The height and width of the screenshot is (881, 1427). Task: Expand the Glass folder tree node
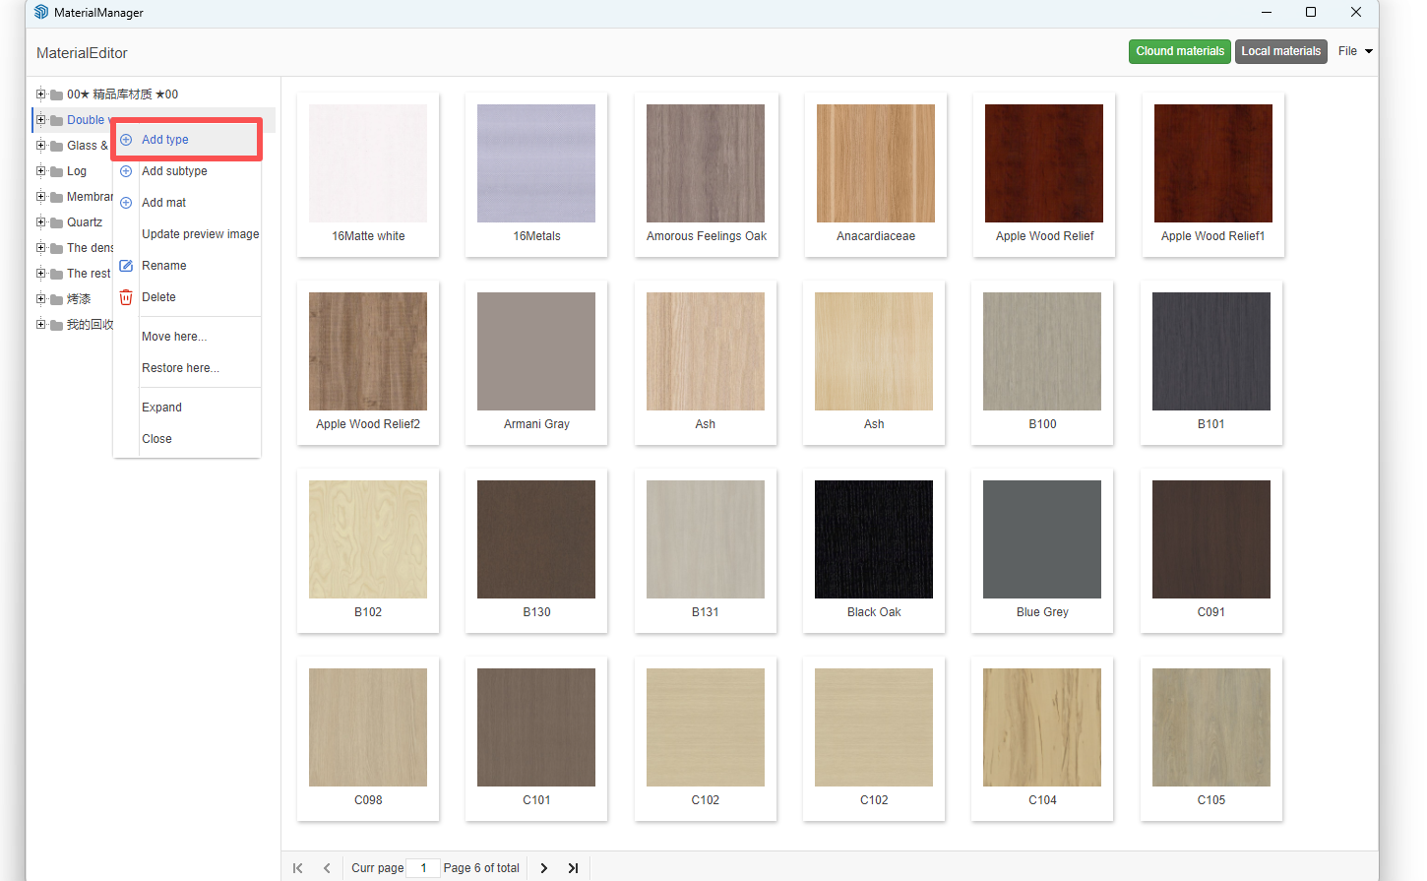point(41,146)
